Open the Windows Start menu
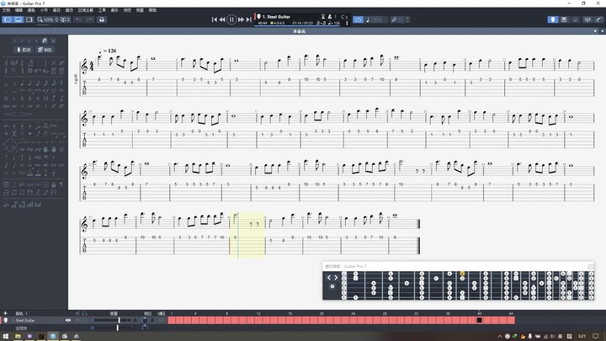This screenshot has height=341, width=606. coord(5,336)
